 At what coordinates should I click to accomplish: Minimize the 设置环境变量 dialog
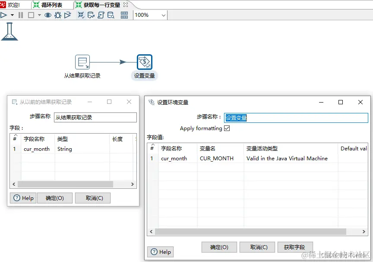pos(321,102)
